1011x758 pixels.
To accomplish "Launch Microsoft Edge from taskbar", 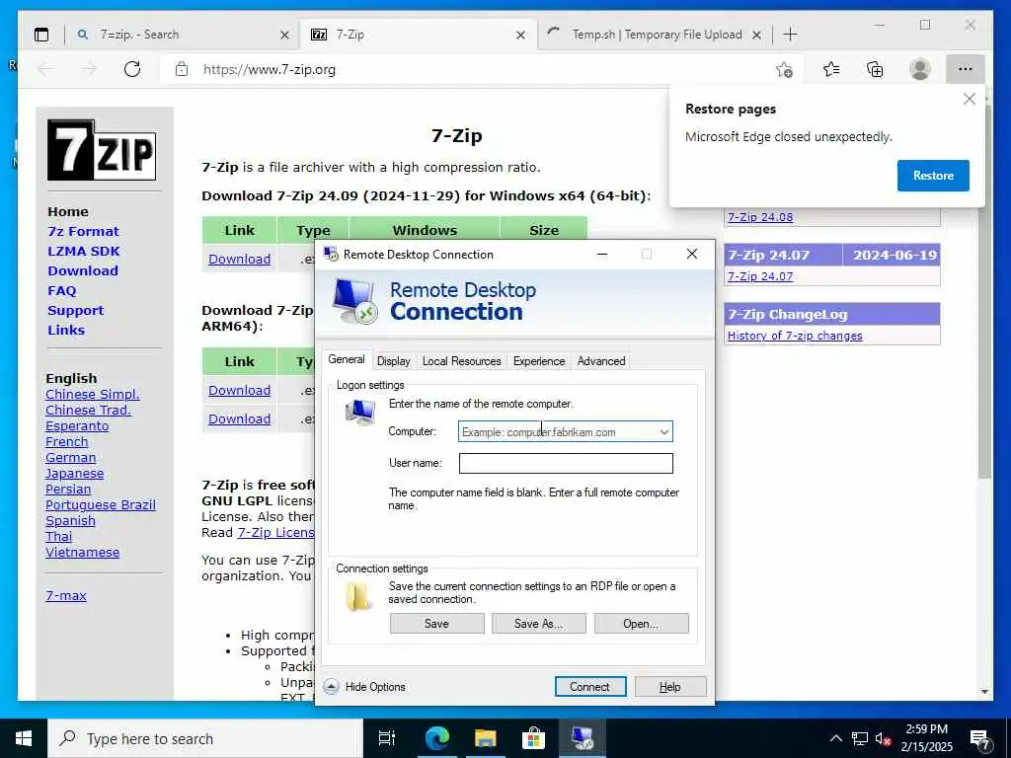I will pos(436,738).
